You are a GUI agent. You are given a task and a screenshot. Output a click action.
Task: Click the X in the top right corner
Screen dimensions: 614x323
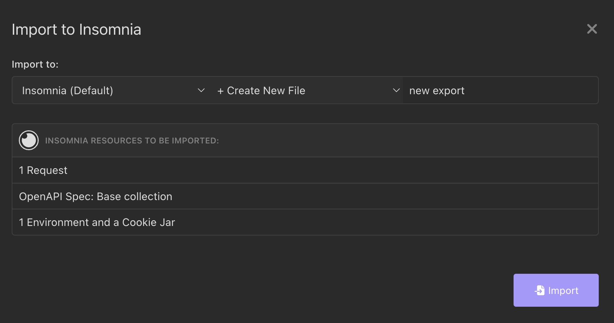(x=592, y=29)
